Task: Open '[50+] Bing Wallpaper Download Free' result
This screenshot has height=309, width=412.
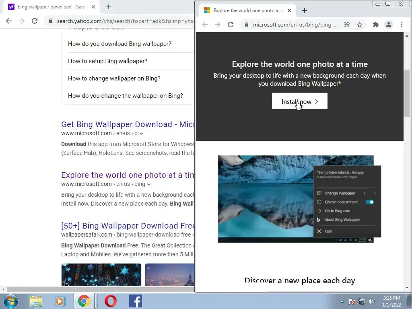Action: coord(128,226)
